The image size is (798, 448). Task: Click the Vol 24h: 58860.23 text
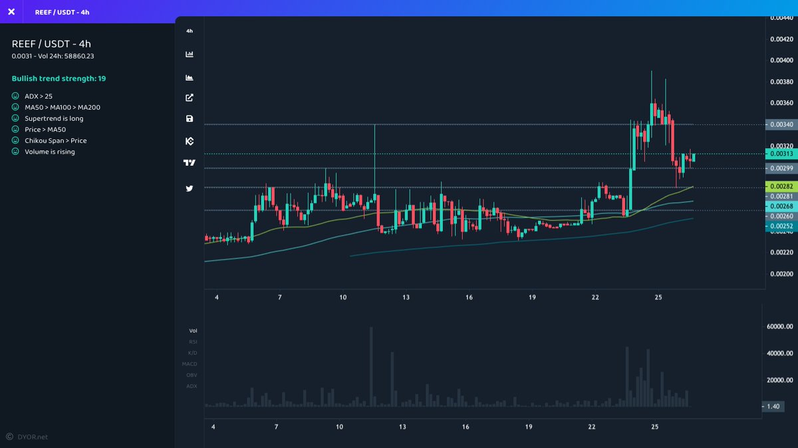pyautogui.click(x=67, y=56)
